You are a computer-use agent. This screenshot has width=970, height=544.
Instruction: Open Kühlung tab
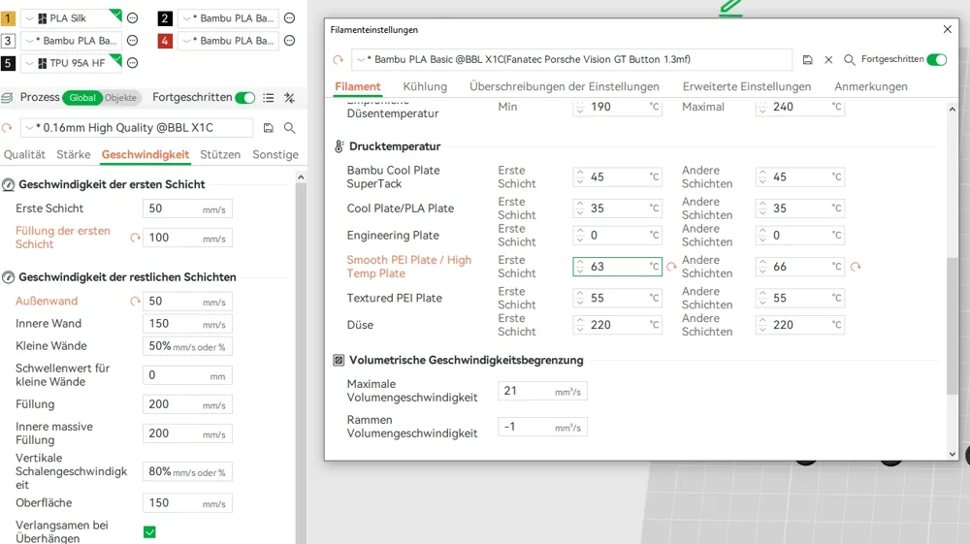click(x=425, y=86)
